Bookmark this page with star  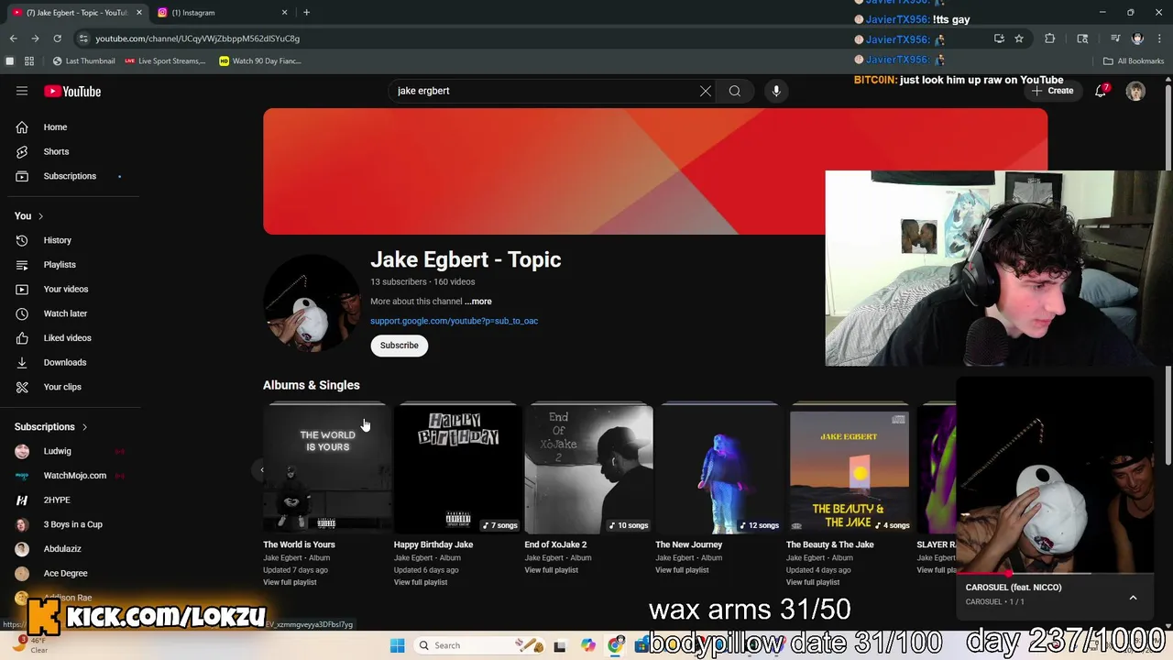[1019, 38]
